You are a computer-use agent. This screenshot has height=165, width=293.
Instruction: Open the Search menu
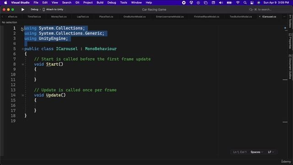point(67,3)
